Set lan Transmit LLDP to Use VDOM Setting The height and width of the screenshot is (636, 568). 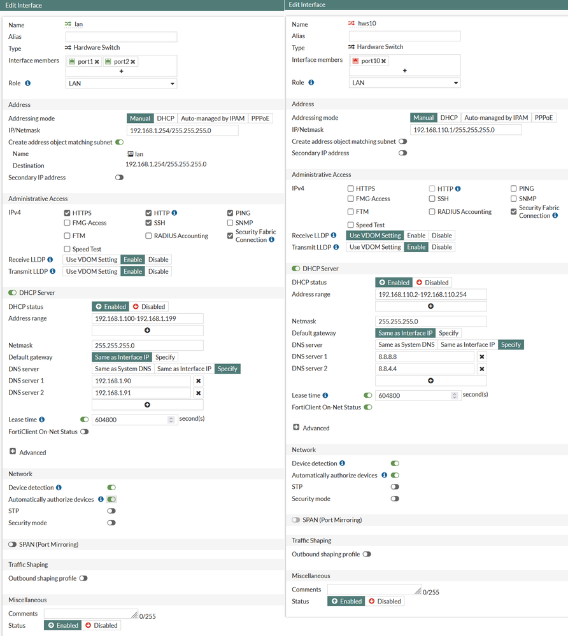92,271
